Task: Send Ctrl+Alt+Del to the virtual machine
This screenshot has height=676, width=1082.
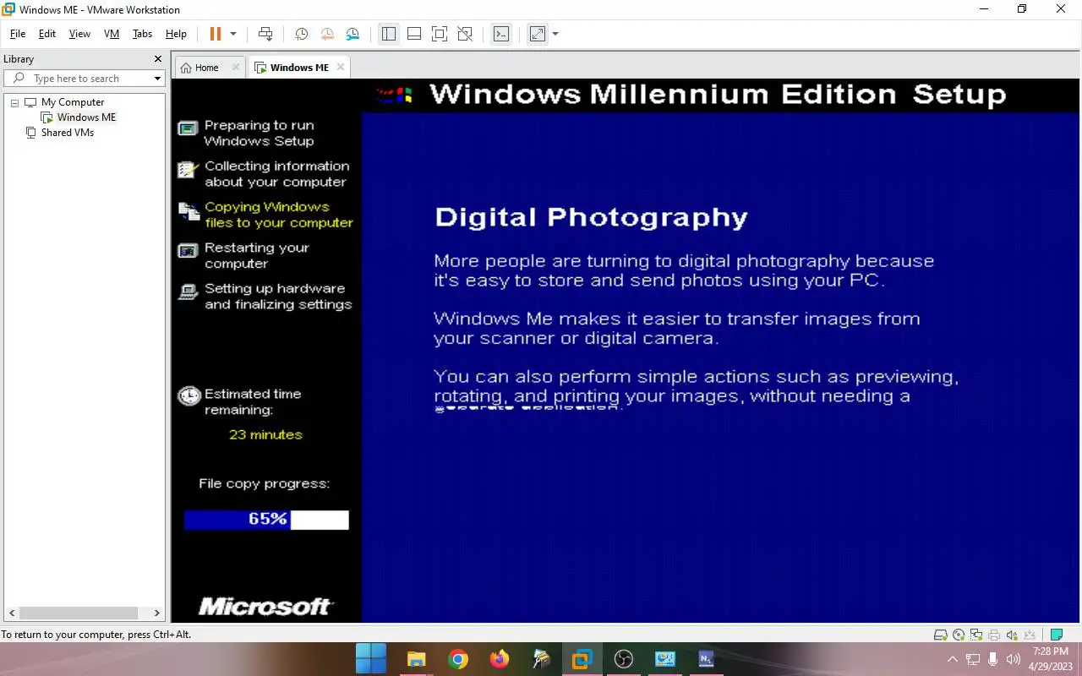Action: point(265,34)
